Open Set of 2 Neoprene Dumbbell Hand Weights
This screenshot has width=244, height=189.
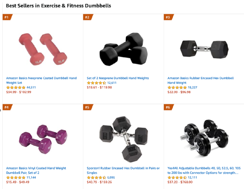(118, 78)
